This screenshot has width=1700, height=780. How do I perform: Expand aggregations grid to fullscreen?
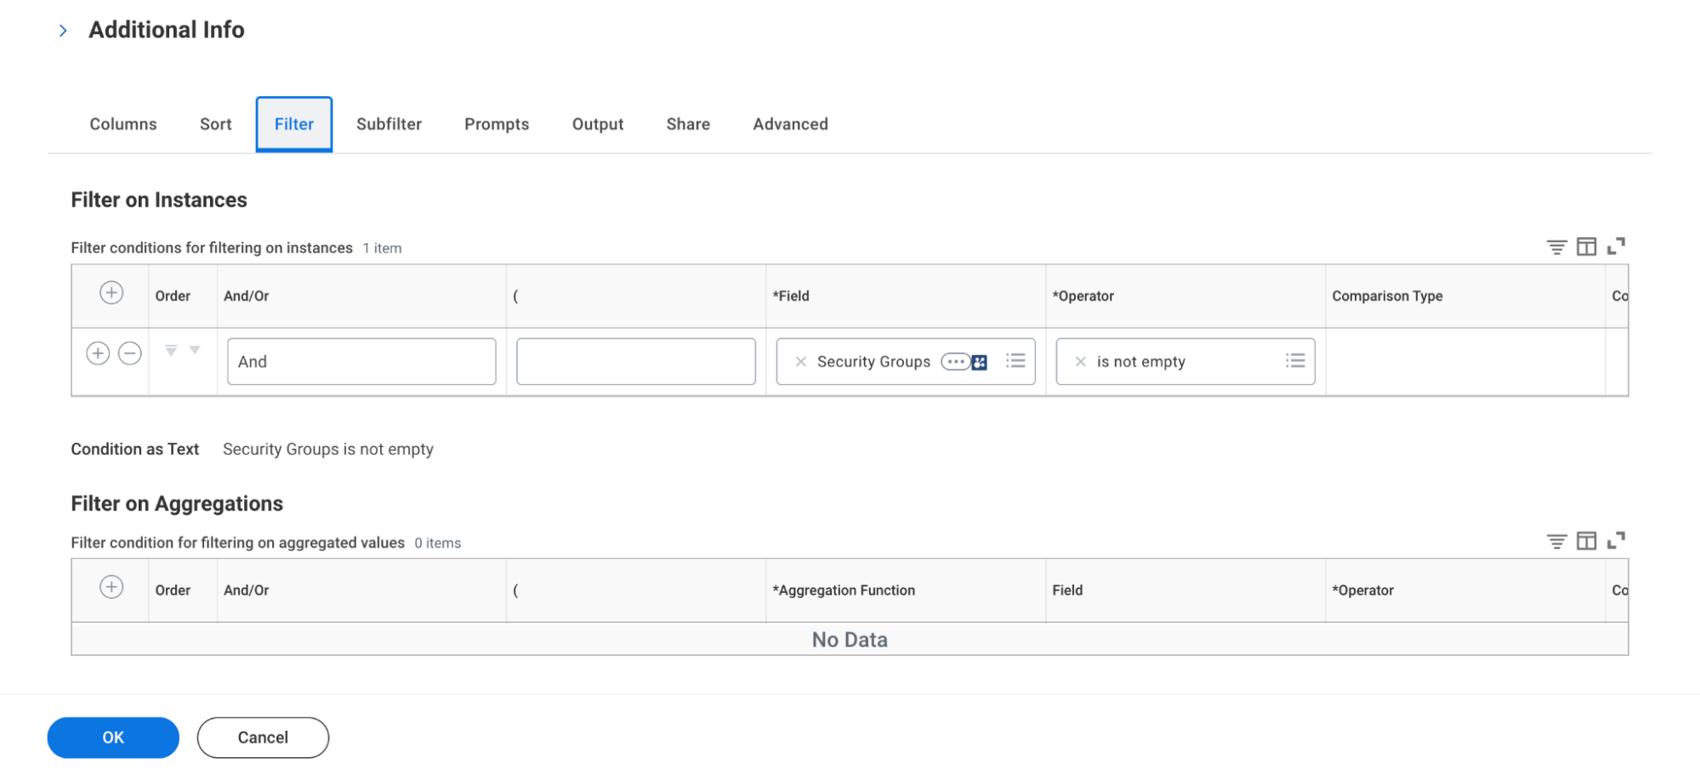tap(1616, 540)
